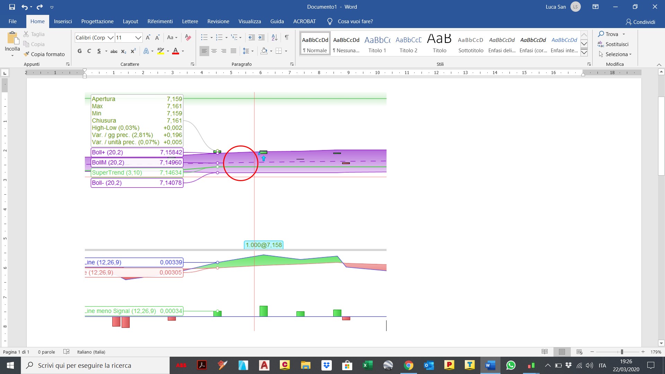Click the zoom slider handle
The image size is (665, 374).
622,352
